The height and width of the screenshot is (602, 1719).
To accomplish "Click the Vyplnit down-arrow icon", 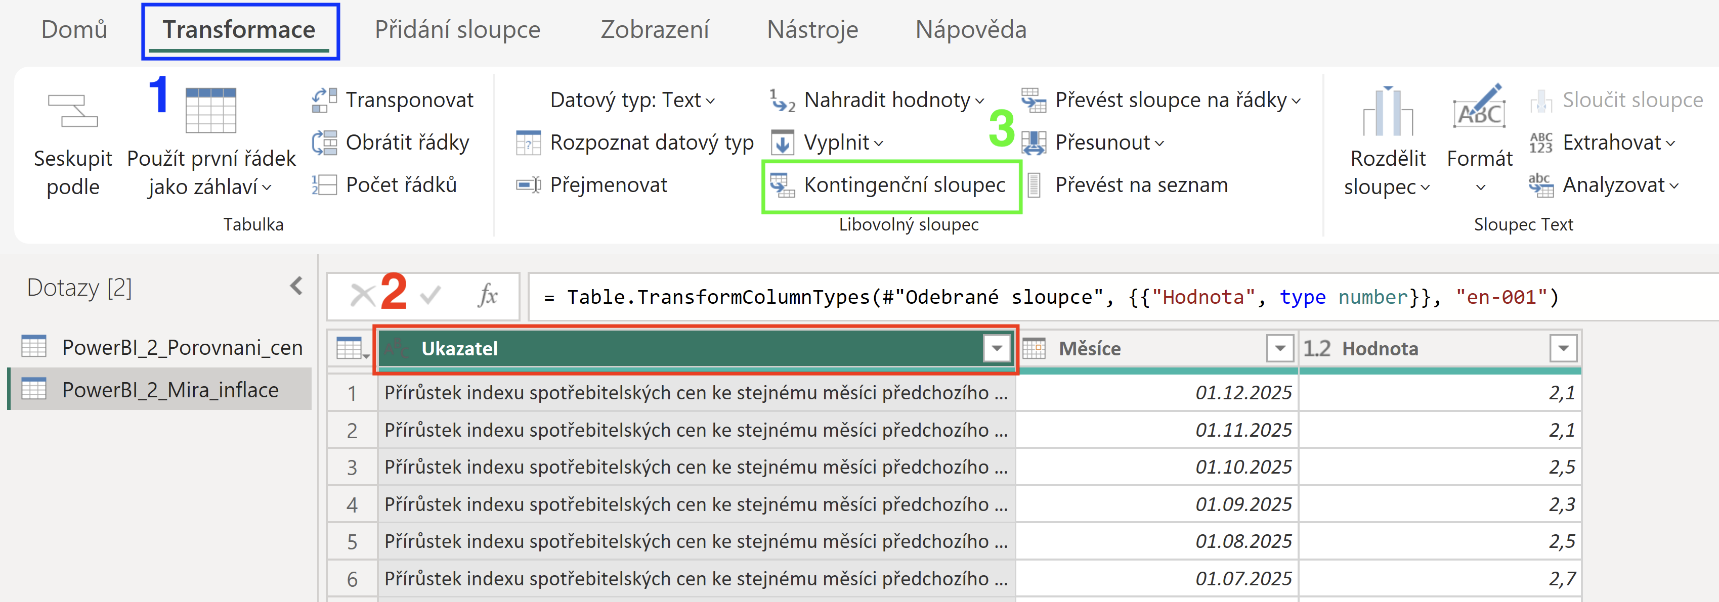I will [x=782, y=143].
